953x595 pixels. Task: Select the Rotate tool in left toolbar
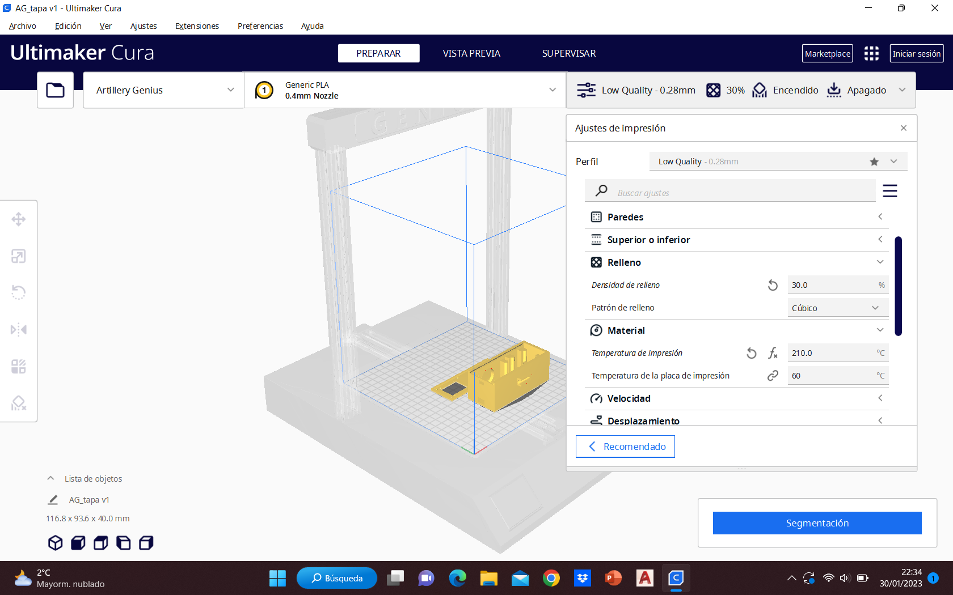tap(19, 292)
